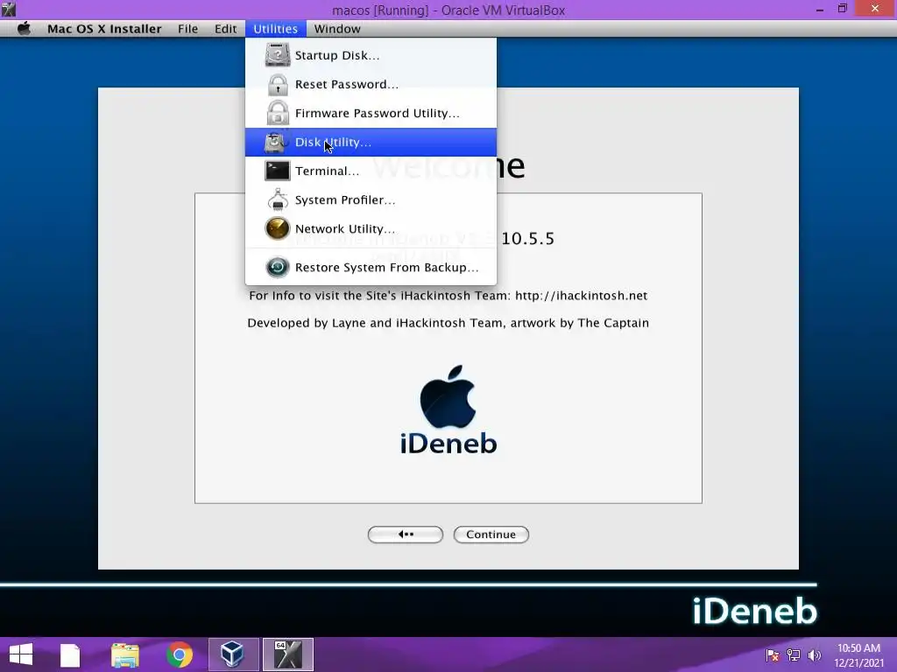Open the Mac OS X Installer menu

coord(104,29)
